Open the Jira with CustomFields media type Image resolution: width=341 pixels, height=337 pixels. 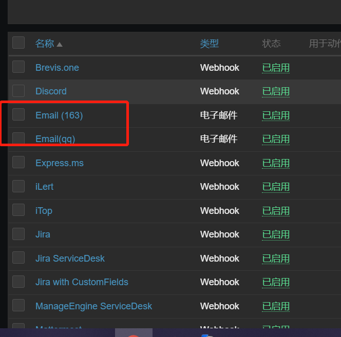point(82,282)
